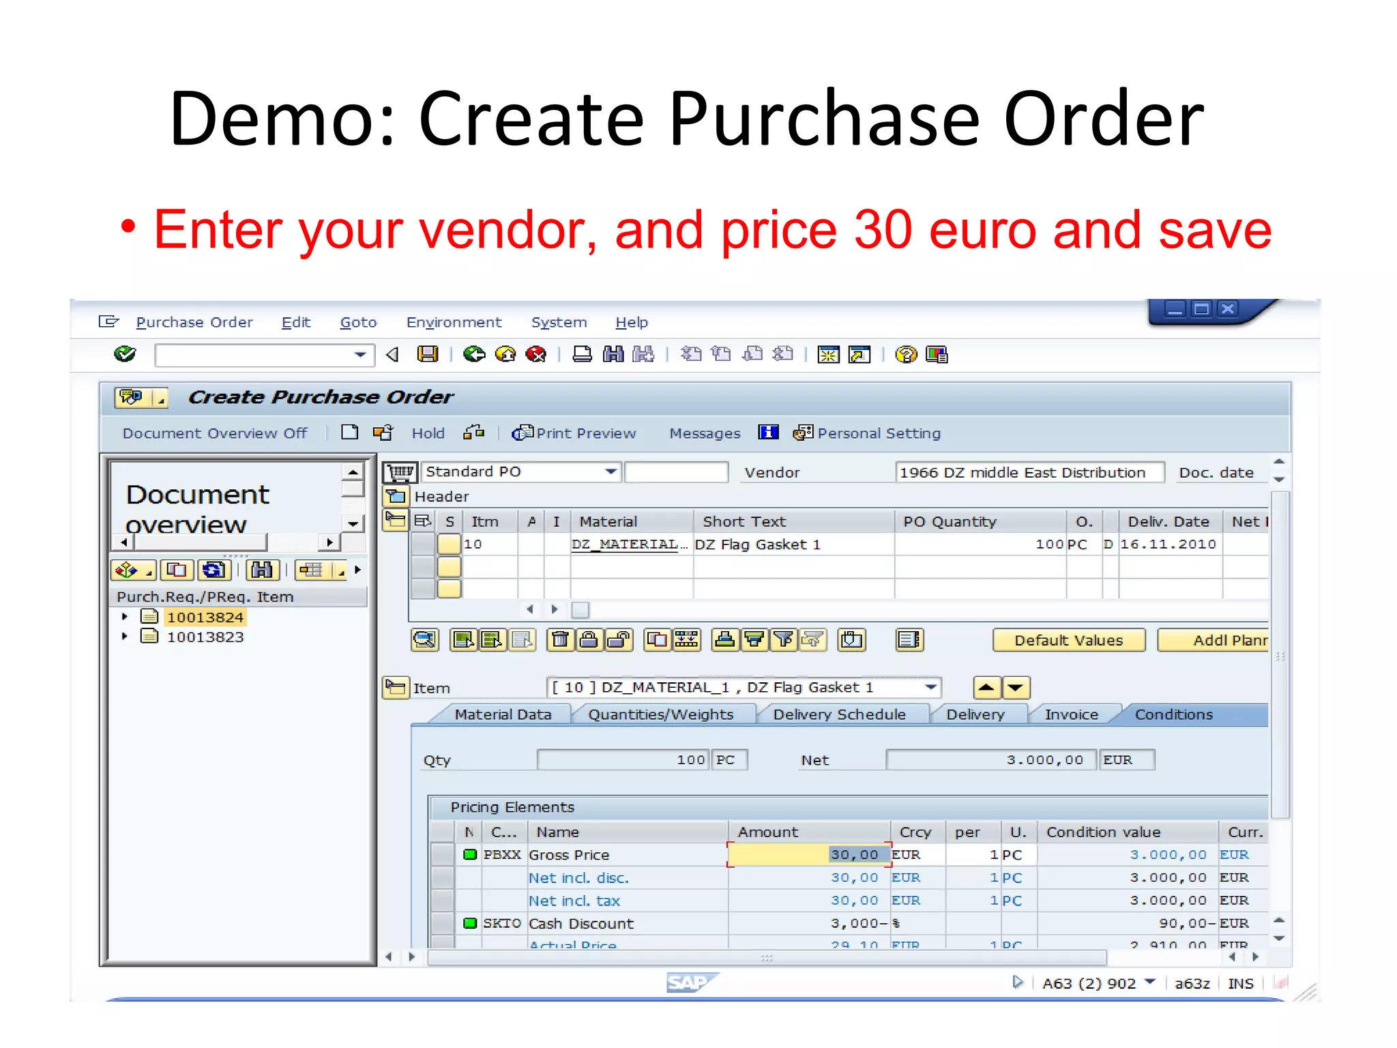Expand tree node 10013824
The width and height of the screenshot is (1397, 1048).
click(124, 617)
